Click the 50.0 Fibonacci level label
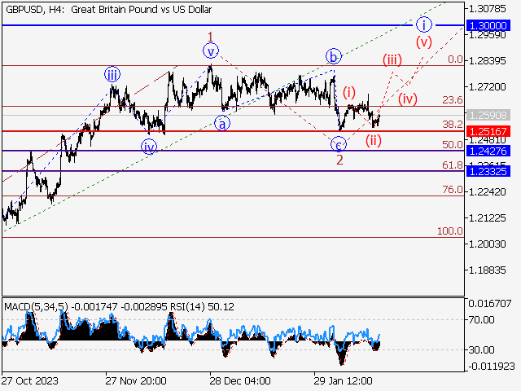Screen dimensions: 521x391 [453, 145]
